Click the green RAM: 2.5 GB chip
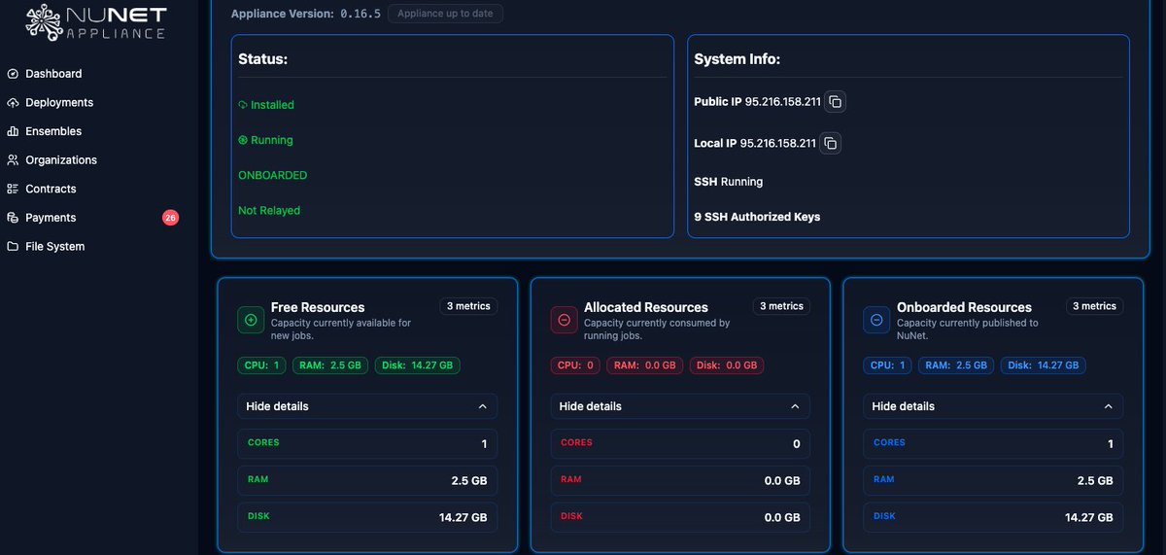The height and width of the screenshot is (555, 1166). 330,365
